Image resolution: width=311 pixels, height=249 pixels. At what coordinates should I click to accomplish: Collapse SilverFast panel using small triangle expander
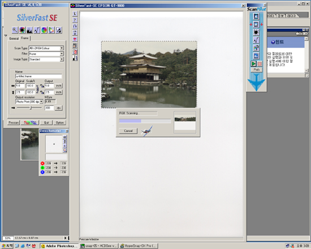6,36
